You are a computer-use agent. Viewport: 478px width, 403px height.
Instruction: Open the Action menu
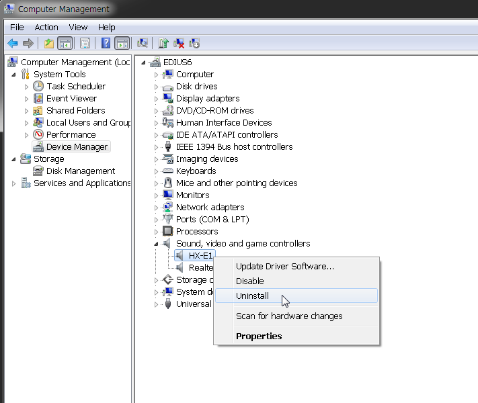point(46,28)
